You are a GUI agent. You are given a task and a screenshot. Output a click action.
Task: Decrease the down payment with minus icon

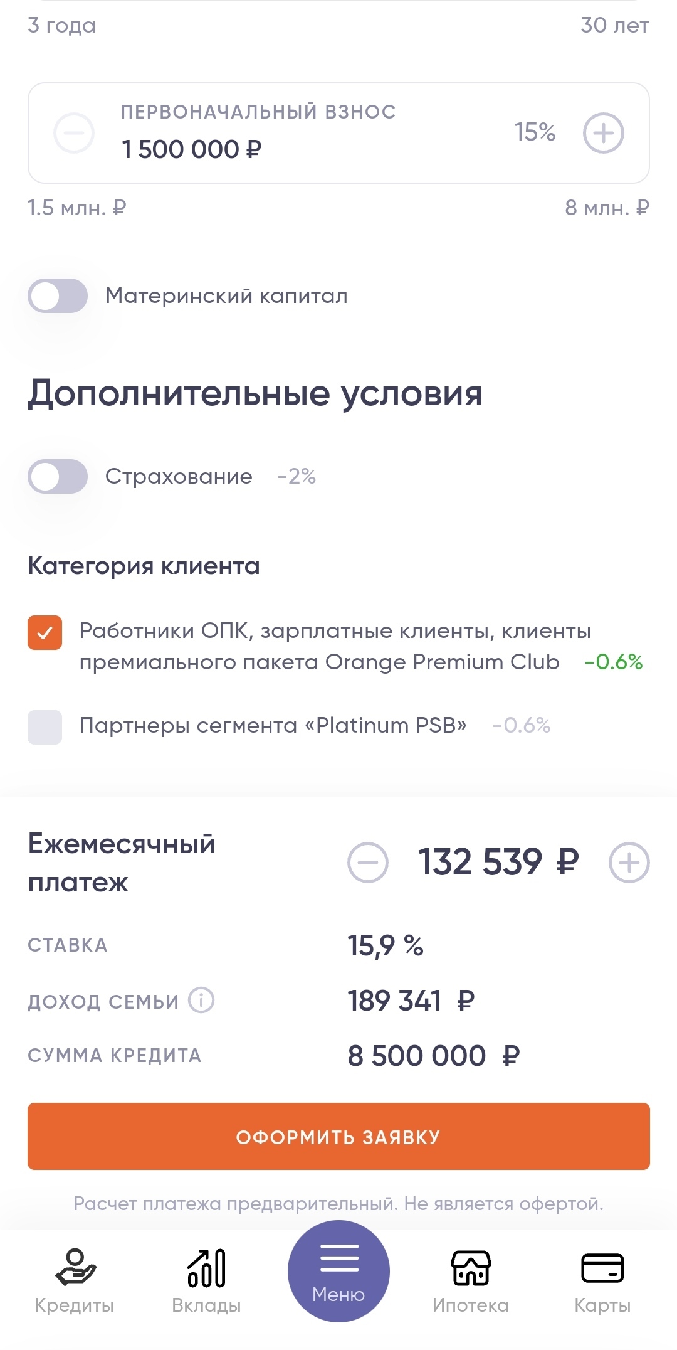[x=74, y=133]
